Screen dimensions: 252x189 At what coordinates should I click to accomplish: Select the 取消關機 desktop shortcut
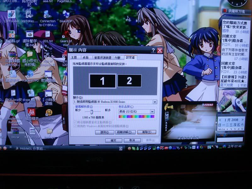(x=49, y=77)
